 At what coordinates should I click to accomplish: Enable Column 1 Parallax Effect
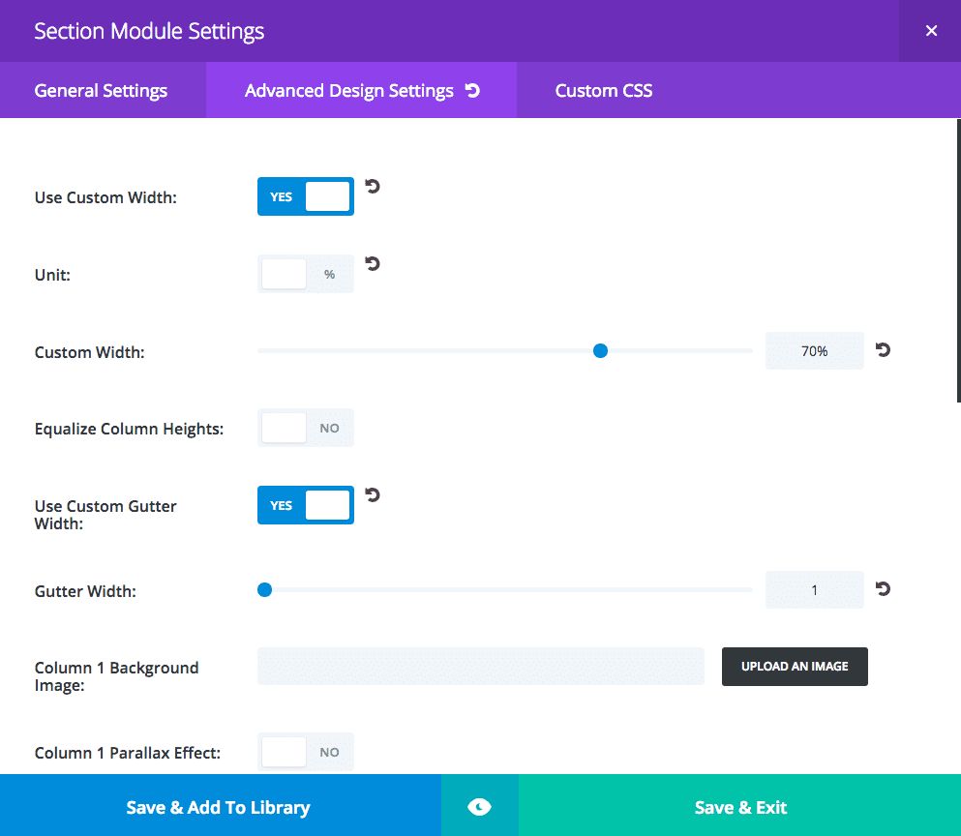pyautogui.click(x=306, y=752)
